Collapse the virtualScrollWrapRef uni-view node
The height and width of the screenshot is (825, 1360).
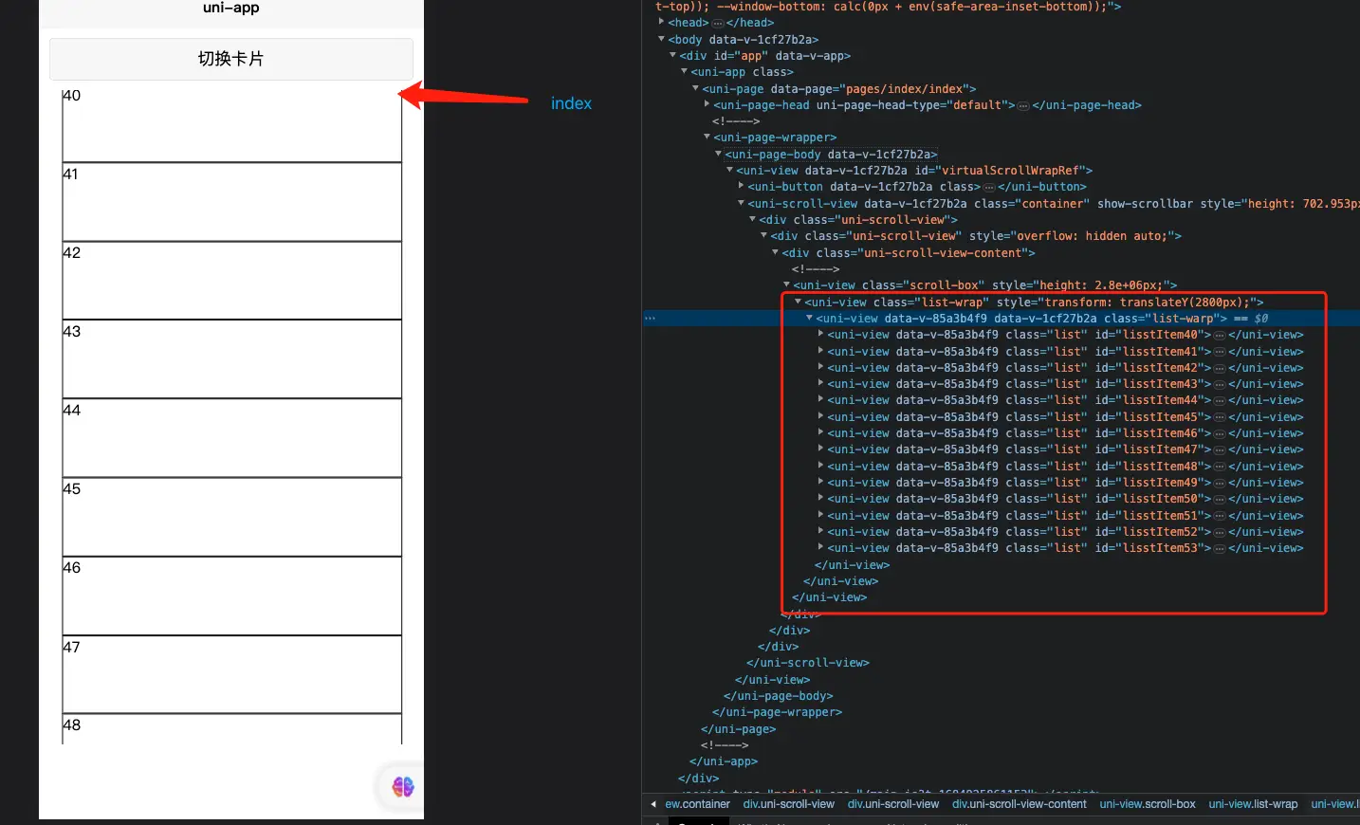coord(730,170)
